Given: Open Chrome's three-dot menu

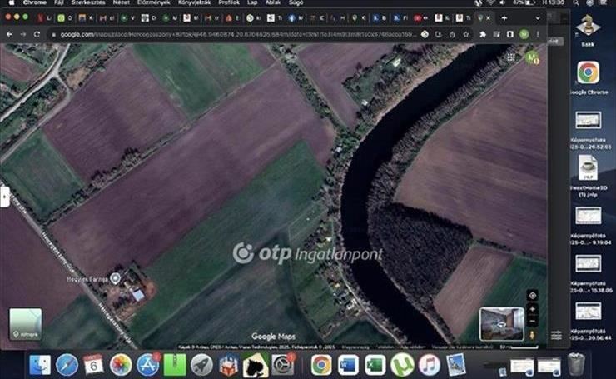Looking at the screenshot, I should coord(539,34).
